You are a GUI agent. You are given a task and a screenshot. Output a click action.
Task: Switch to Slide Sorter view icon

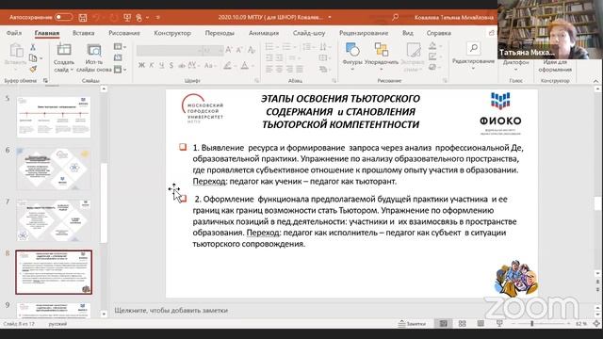click(462, 324)
